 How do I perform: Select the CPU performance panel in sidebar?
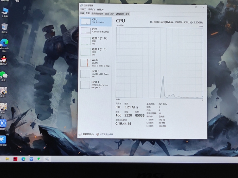(x=95, y=22)
